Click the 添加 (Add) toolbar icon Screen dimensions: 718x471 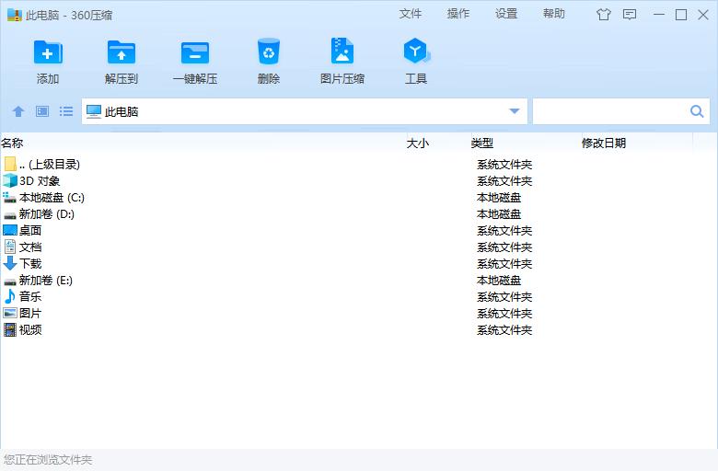coord(48,53)
